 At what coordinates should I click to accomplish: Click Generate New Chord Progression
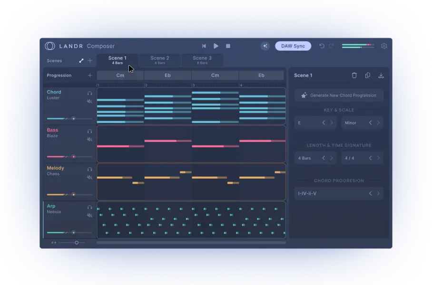tap(339, 95)
